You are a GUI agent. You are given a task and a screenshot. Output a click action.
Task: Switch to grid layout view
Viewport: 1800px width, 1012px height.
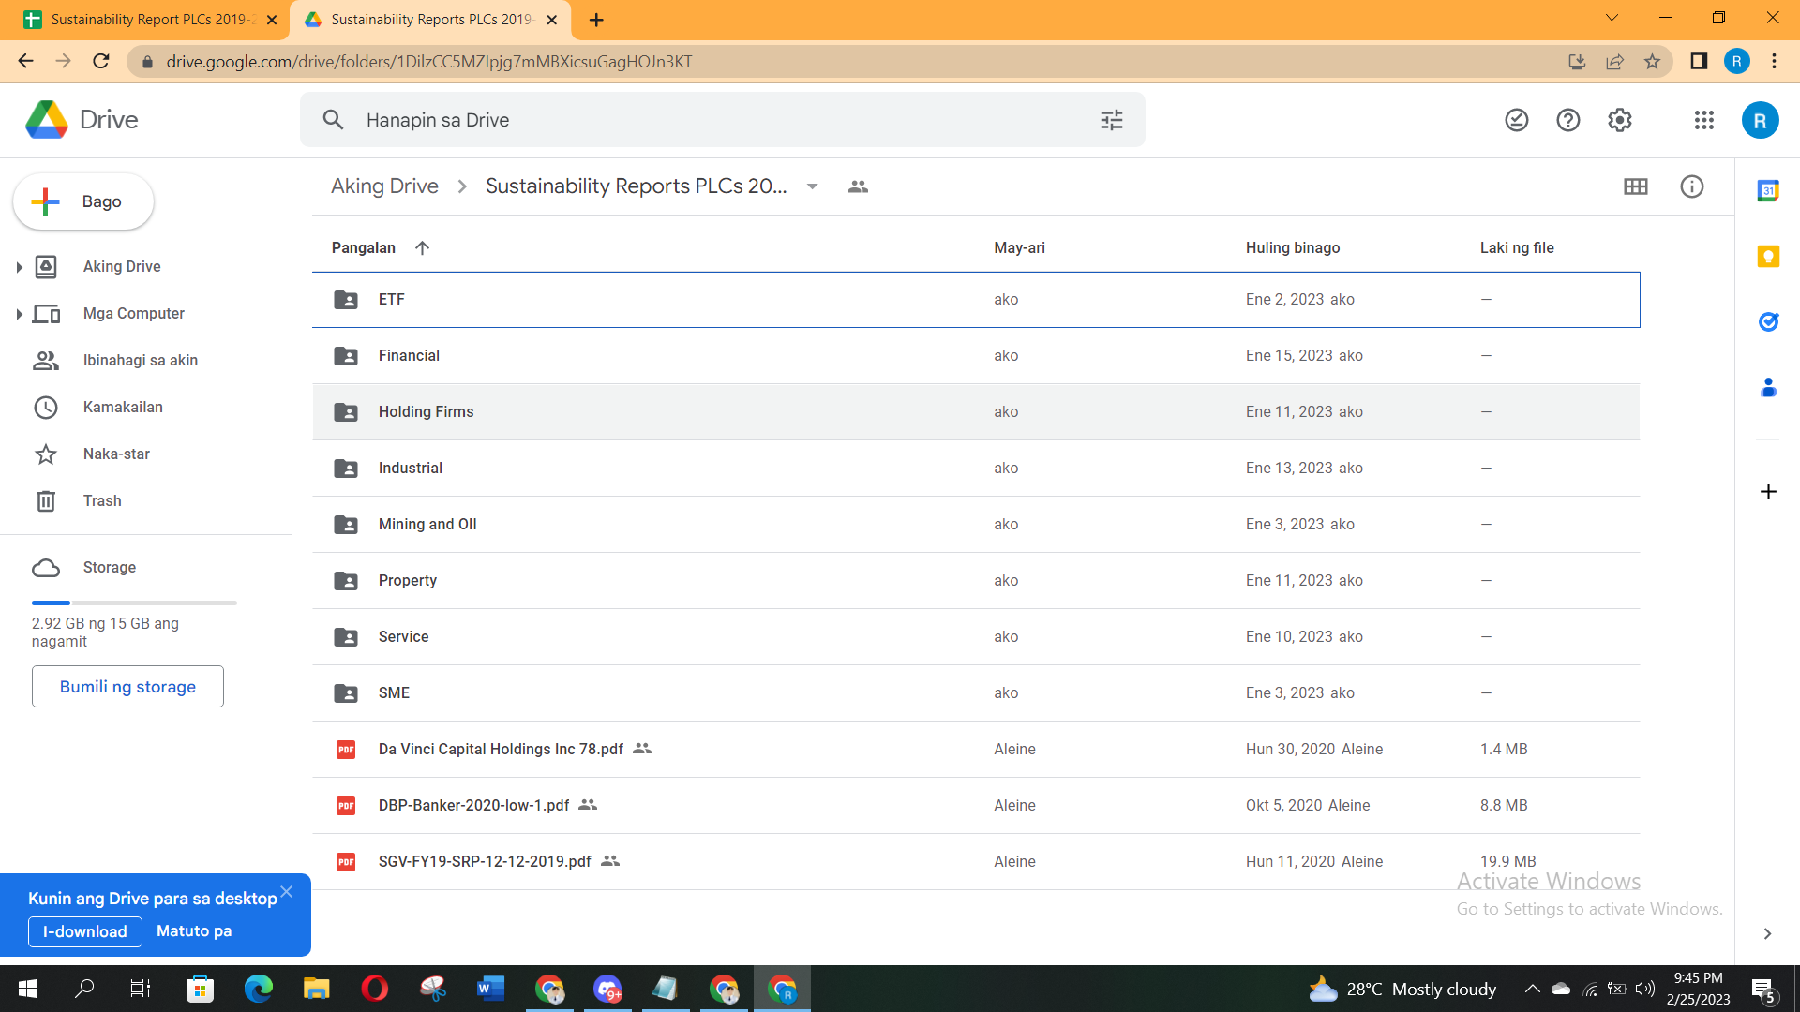tap(1635, 186)
